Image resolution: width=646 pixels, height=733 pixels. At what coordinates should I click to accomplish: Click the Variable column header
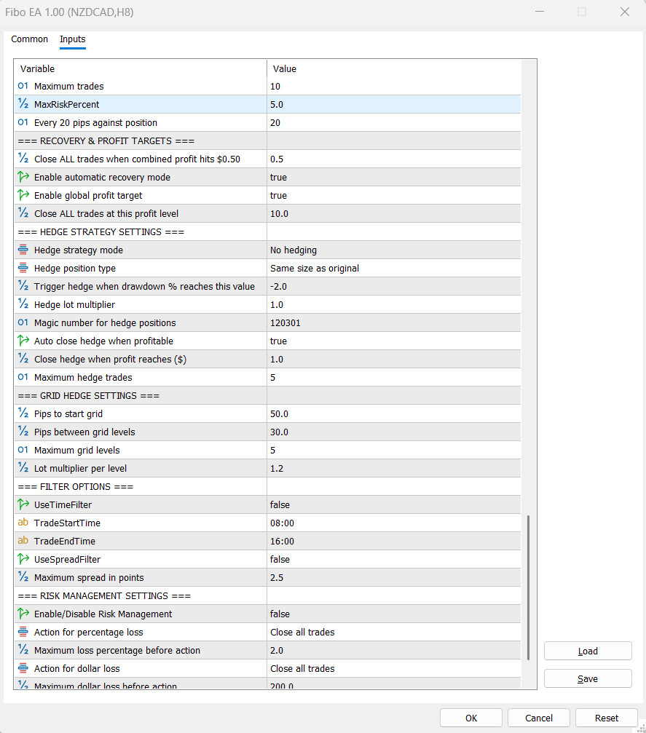click(141, 68)
